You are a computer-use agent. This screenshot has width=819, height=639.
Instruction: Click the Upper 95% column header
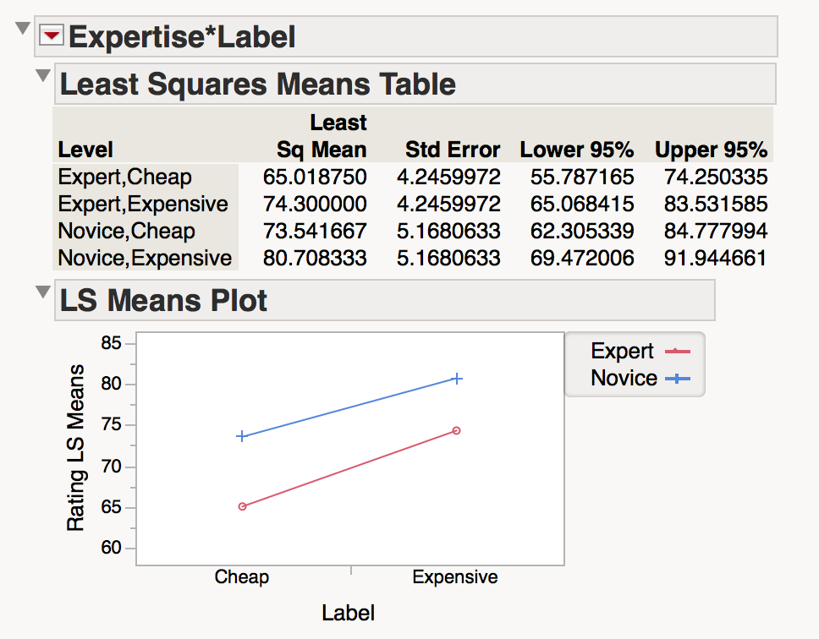711,150
